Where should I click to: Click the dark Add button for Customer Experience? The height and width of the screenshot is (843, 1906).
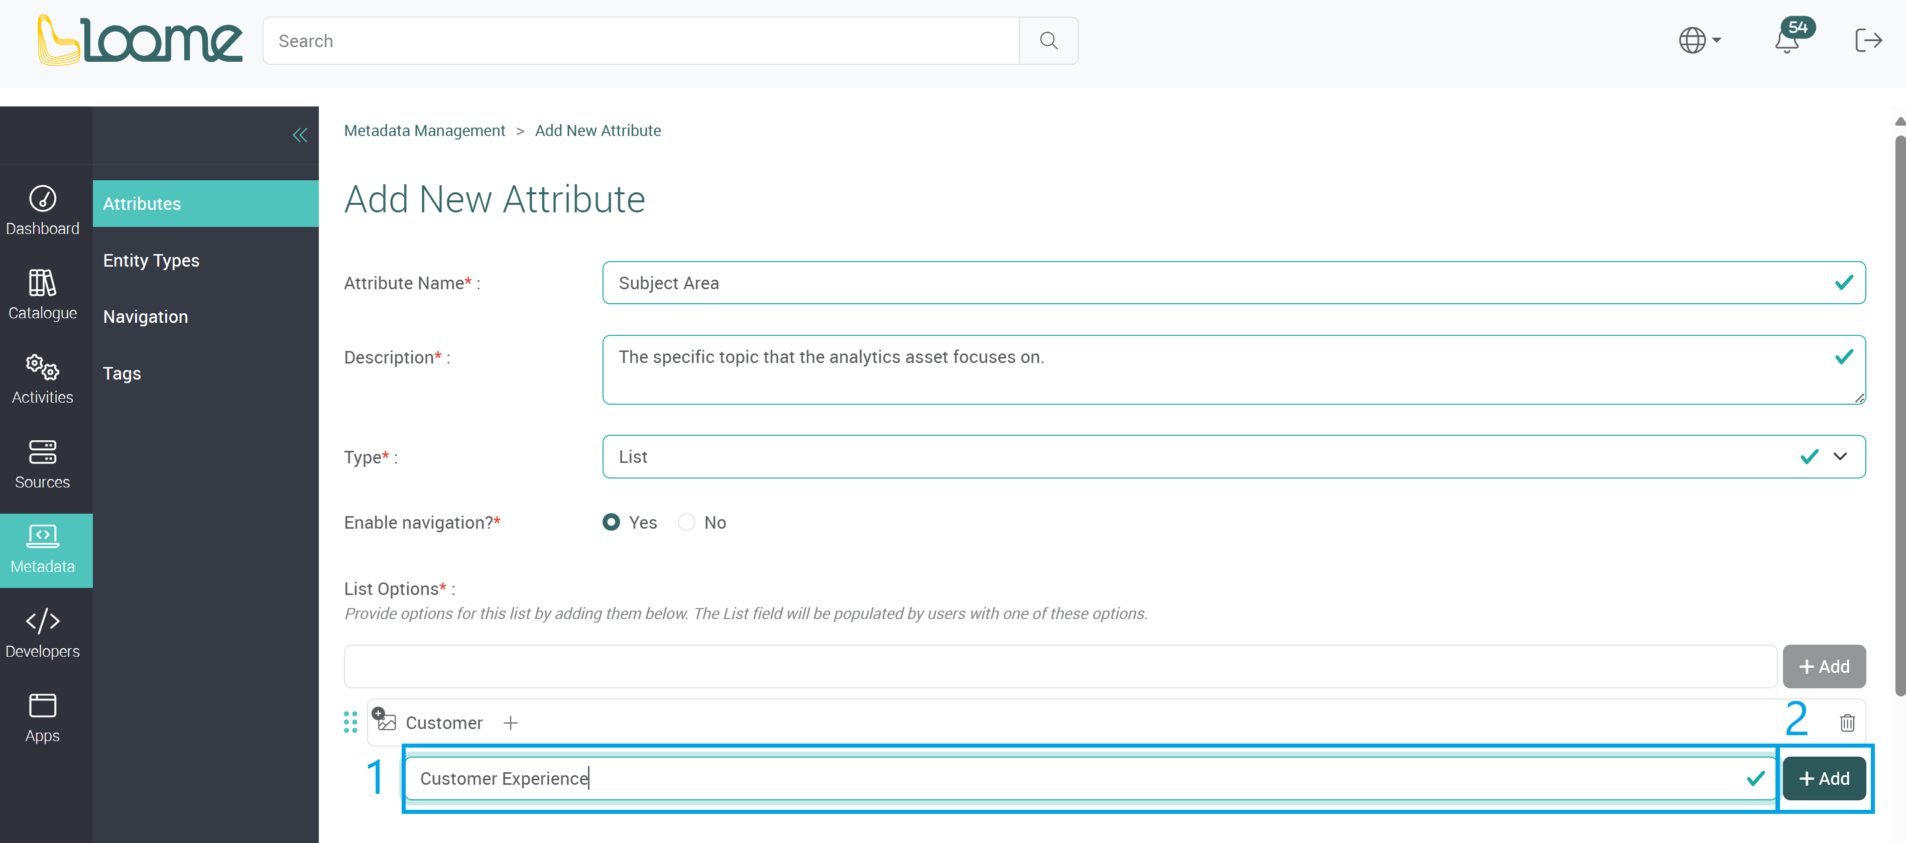(x=1824, y=778)
